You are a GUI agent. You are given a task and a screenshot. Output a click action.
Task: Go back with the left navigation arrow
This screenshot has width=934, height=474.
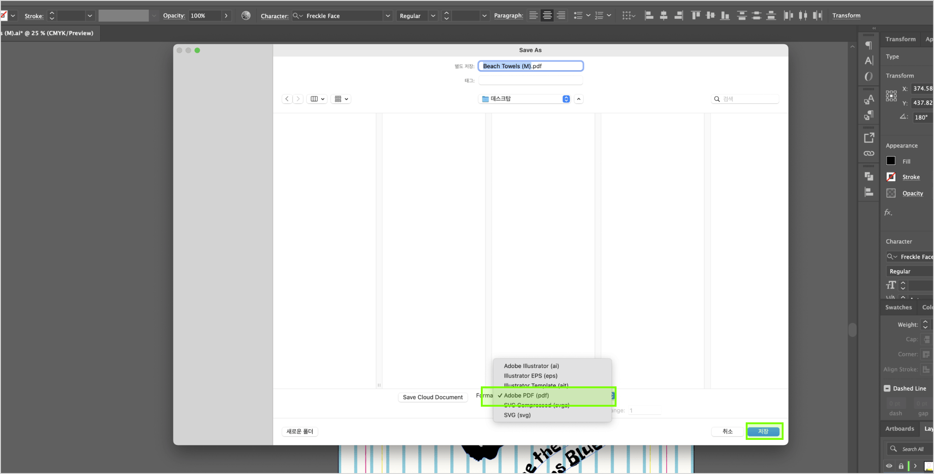287,99
